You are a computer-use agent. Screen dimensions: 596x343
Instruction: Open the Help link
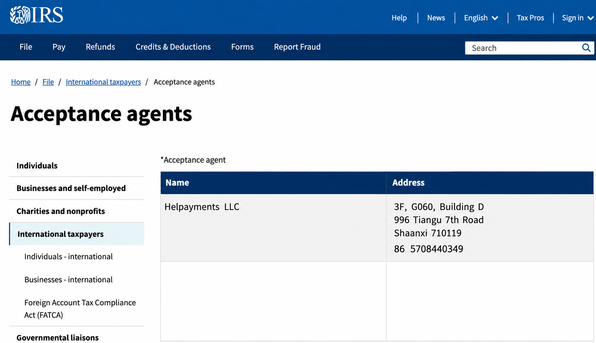tap(399, 18)
